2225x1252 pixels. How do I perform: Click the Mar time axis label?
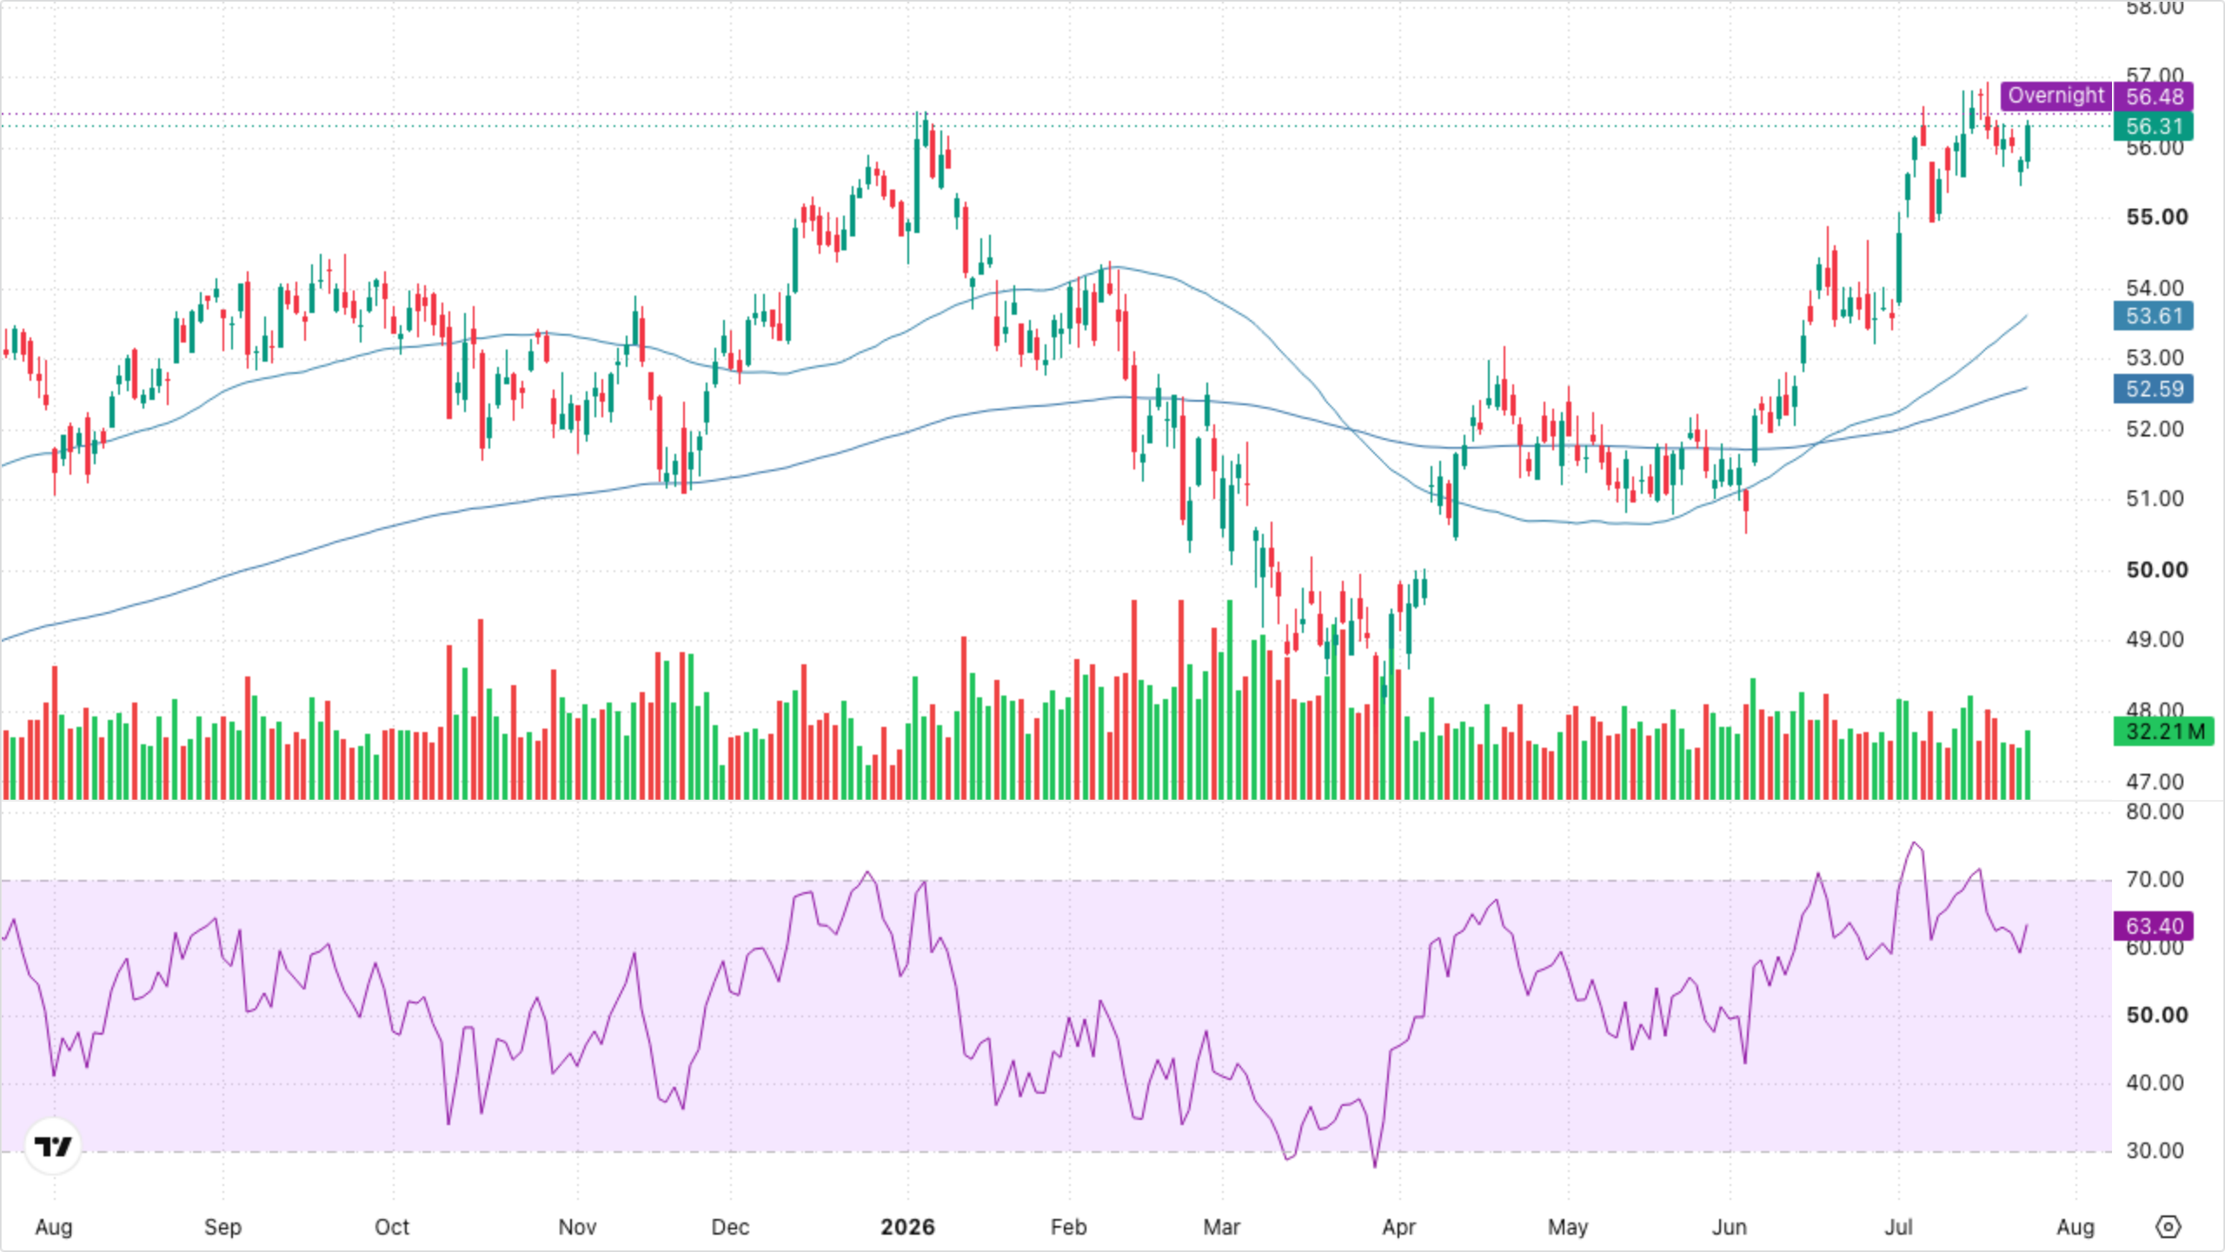click(x=1221, y=1227)
